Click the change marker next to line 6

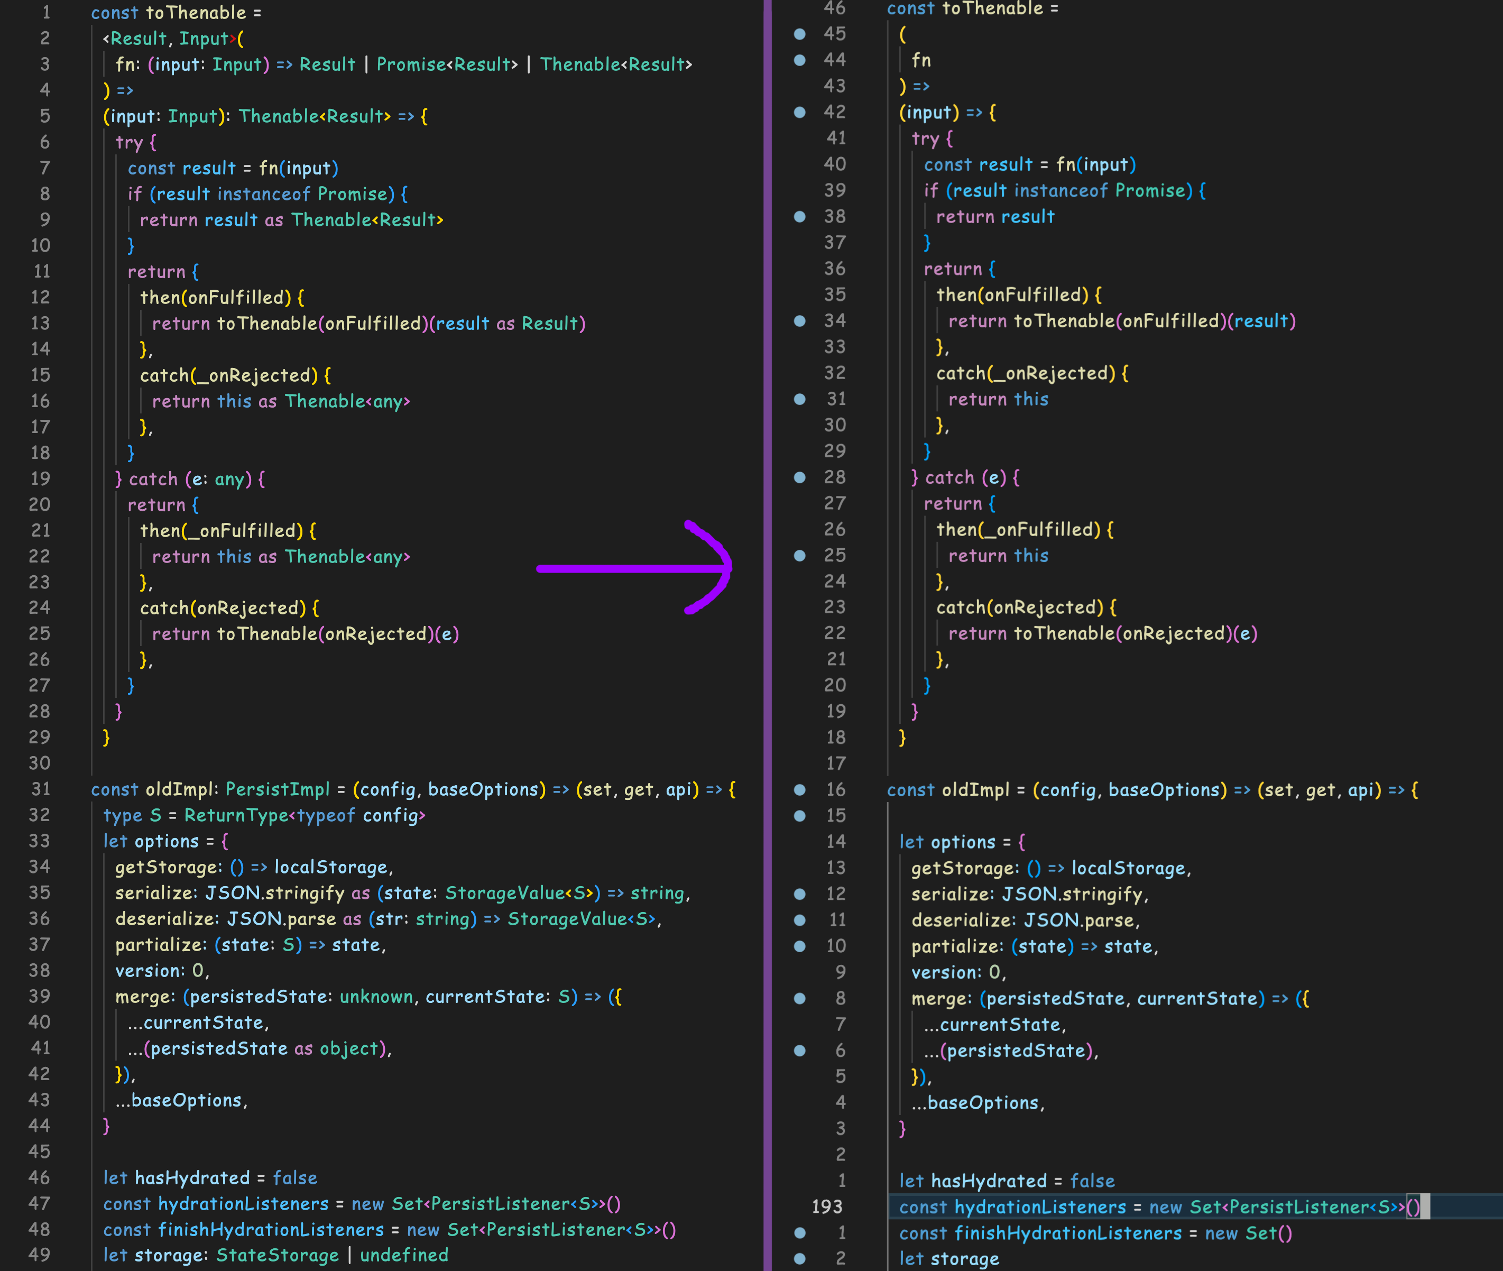tap(800, 1050)
